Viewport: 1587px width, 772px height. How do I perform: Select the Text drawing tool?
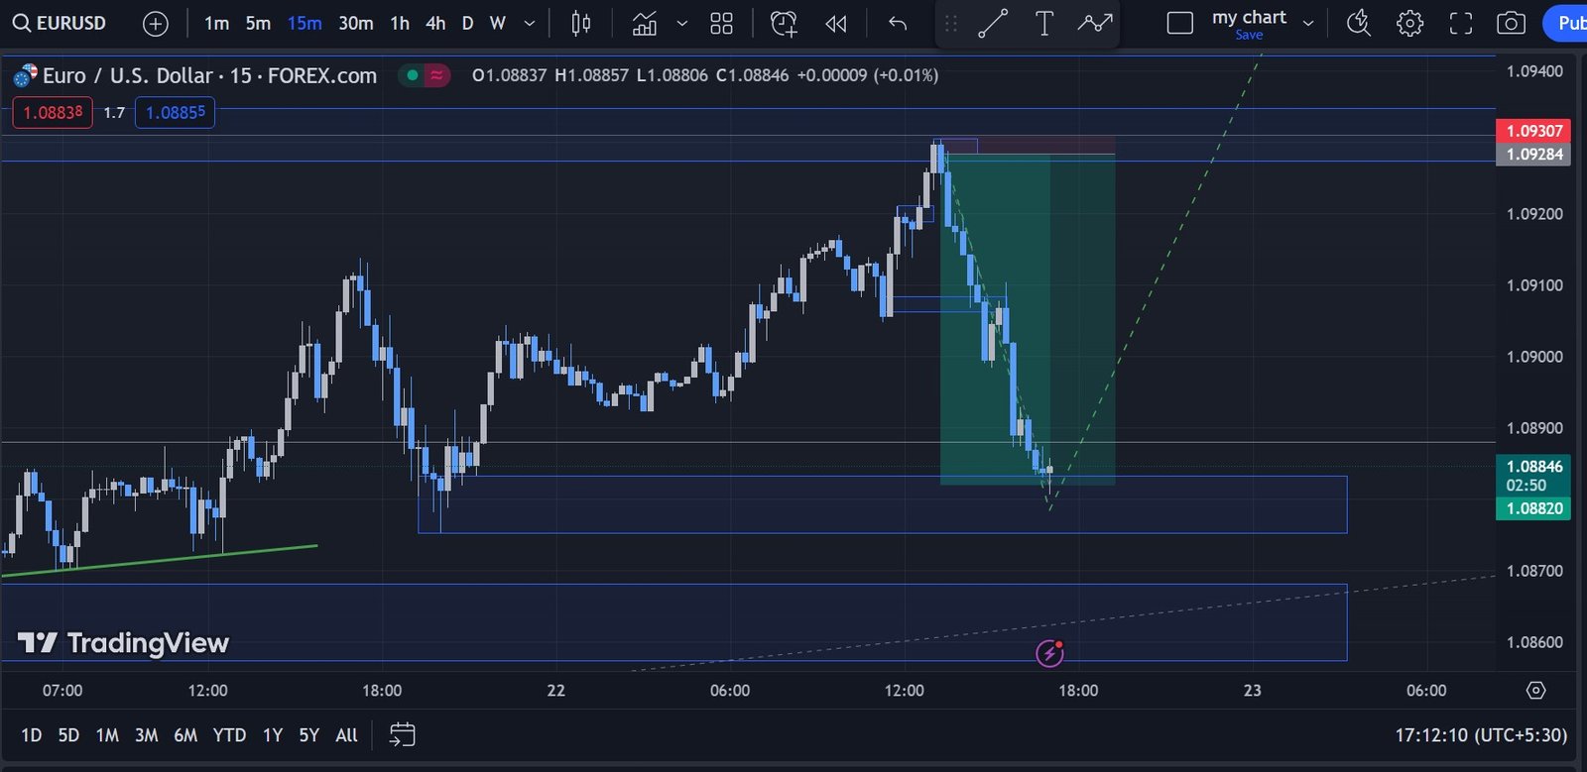pyautogui.click(x=1043, y=23)
